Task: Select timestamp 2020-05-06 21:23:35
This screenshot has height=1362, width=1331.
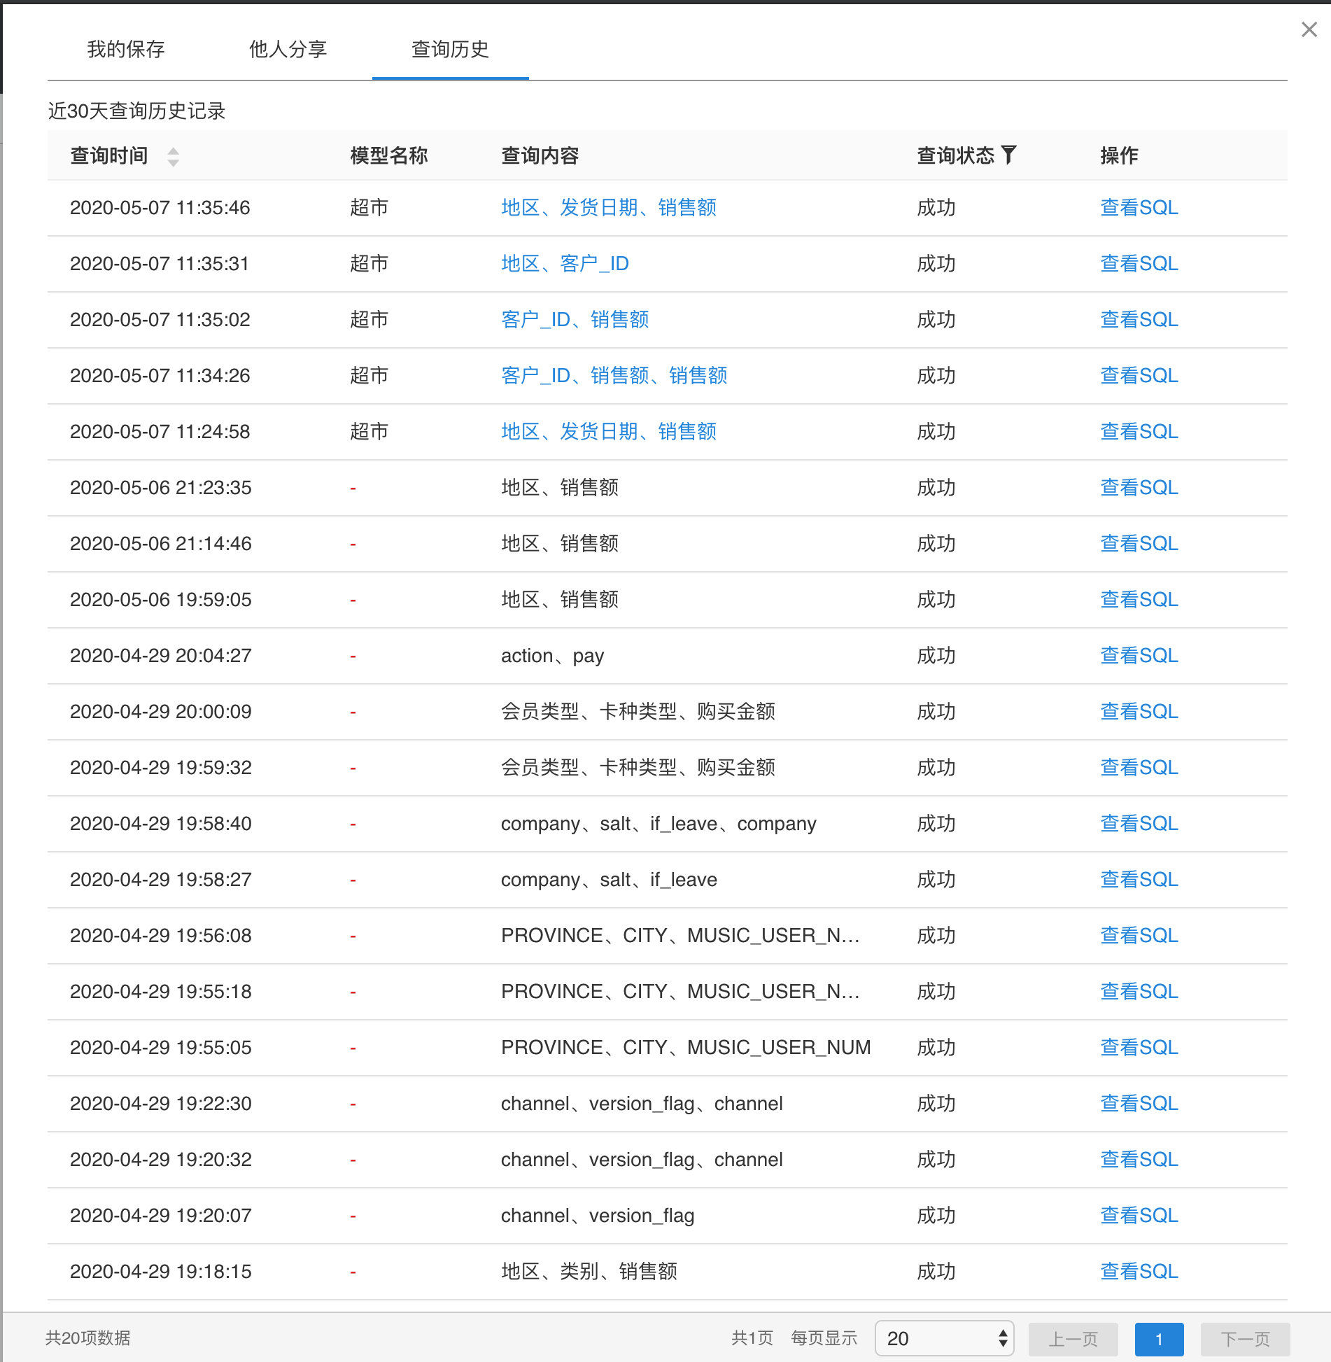Action: [x=161, y=488]
